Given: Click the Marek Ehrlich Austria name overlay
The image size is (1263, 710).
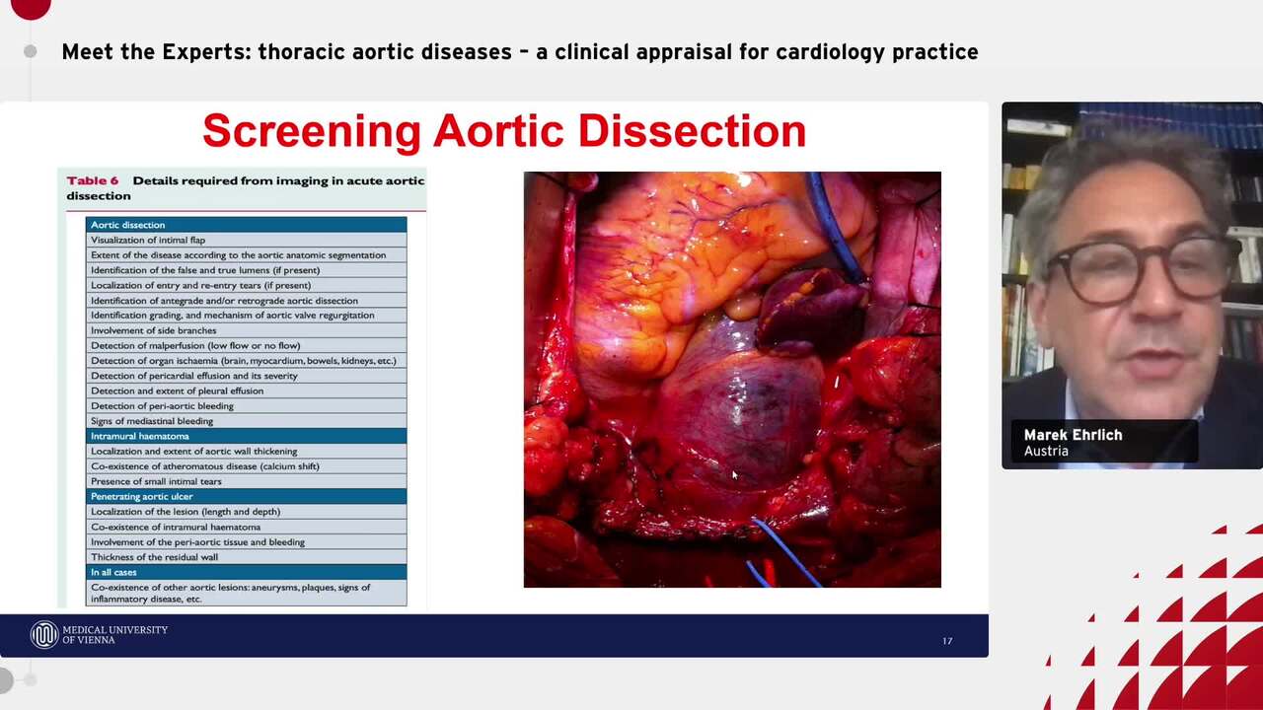Looking at the screenshot, I should coord(1103,442).
